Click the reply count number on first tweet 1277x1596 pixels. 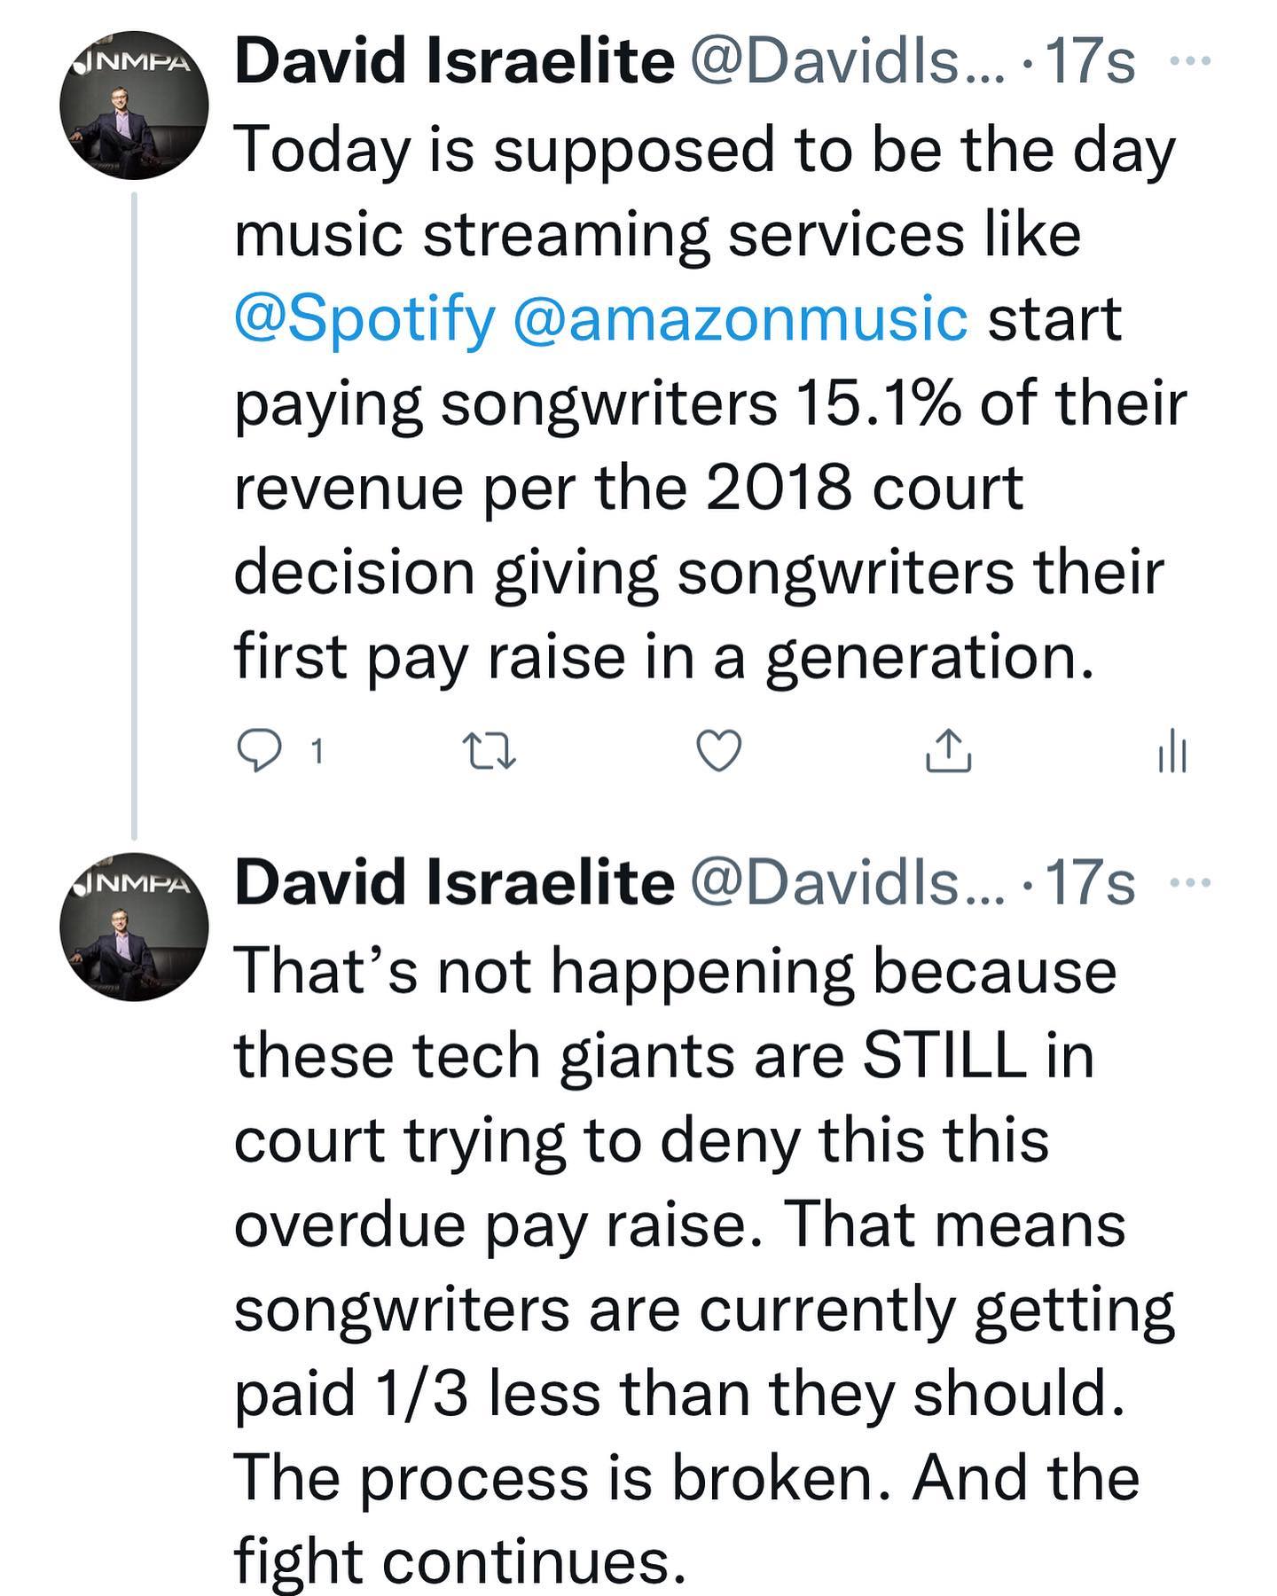[317, 753]
